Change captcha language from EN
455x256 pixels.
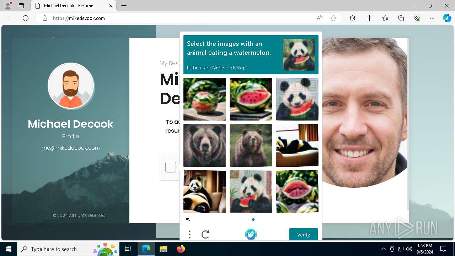point(188,220)
